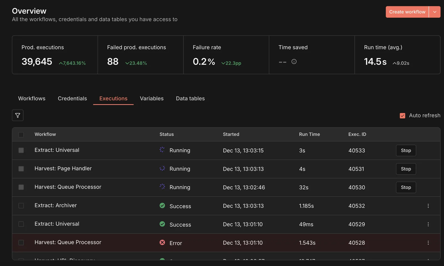Screen dimensions: 444x266
Task: Click the 9.02s run time change
Action: tap(401, 63)
